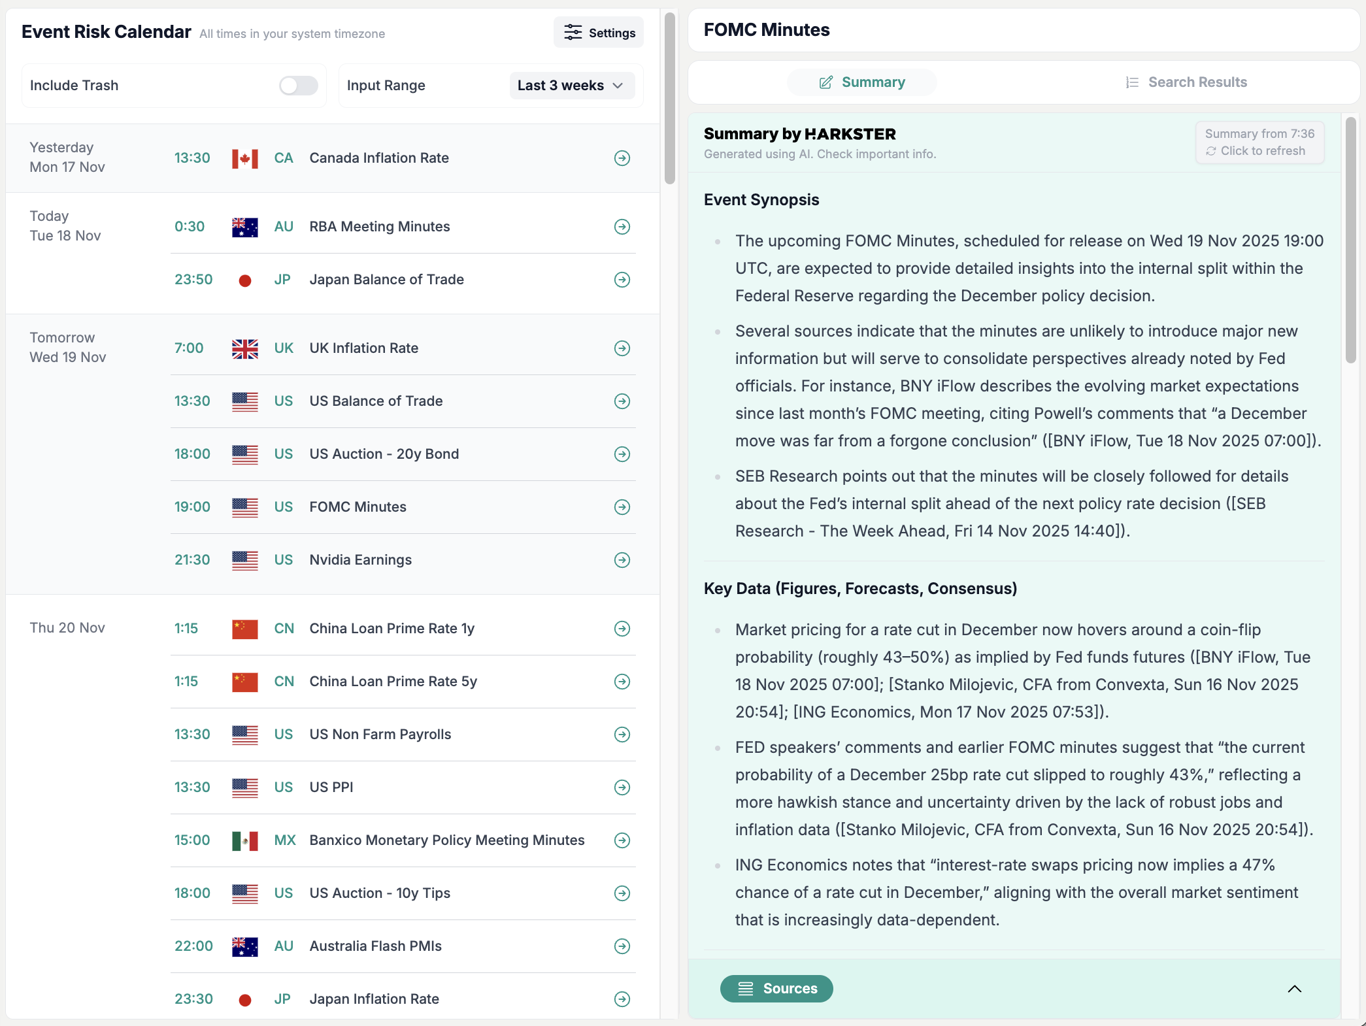
Task: Open details arrow for China Loan Prime Rate 1y
Action: (x=622, y=629)
